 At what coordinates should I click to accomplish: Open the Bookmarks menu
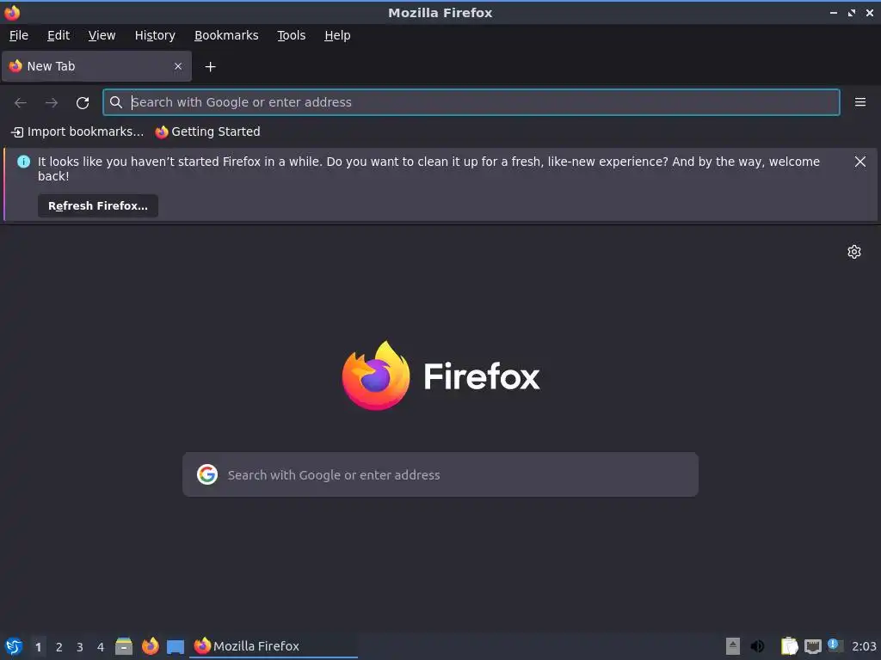click(226, 35)
